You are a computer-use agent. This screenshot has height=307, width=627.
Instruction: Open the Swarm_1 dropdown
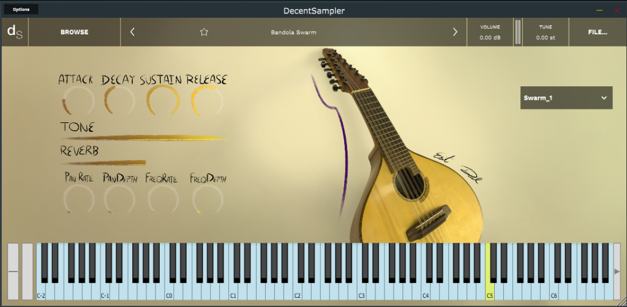566,98
